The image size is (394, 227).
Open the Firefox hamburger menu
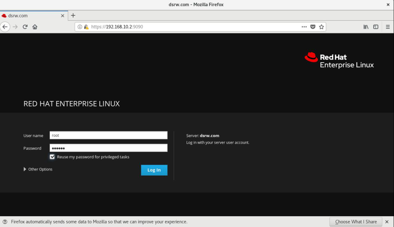388,27
